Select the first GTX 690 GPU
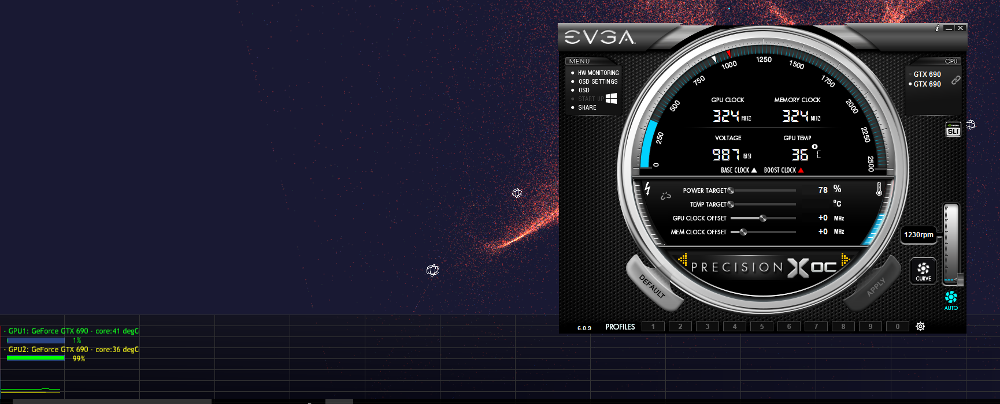This screenshot has height=404, width=1000. point(927,74)
